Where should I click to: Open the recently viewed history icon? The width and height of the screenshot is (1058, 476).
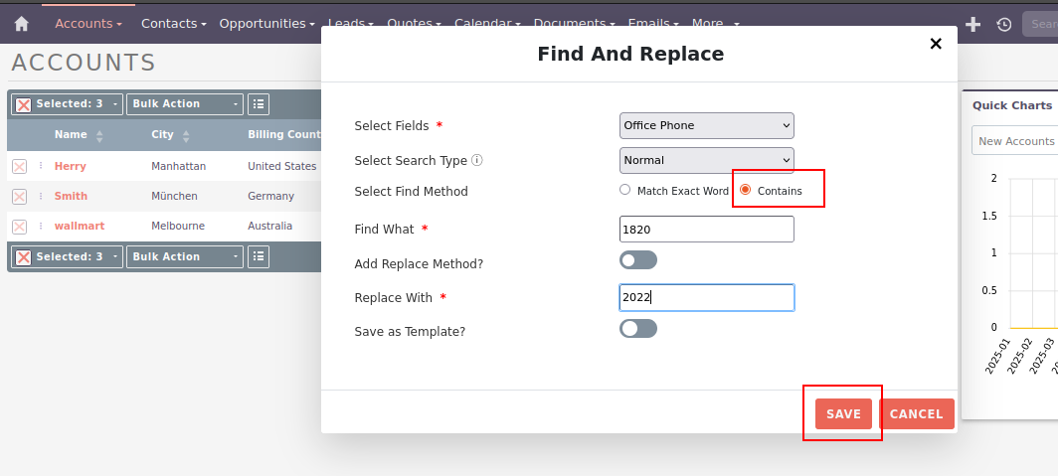[x=1004, y=24]
